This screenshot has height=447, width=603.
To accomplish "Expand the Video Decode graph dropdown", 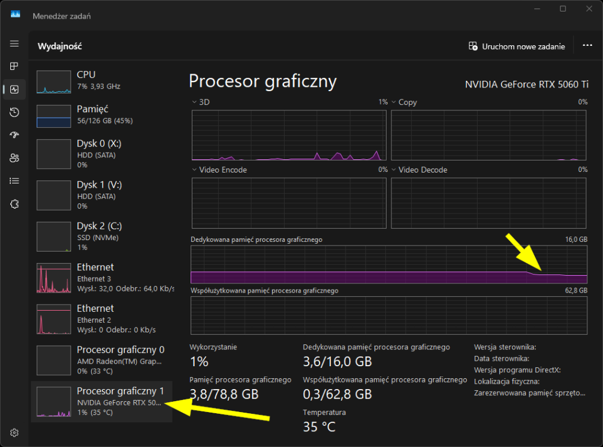I will (x=394, y=170).
